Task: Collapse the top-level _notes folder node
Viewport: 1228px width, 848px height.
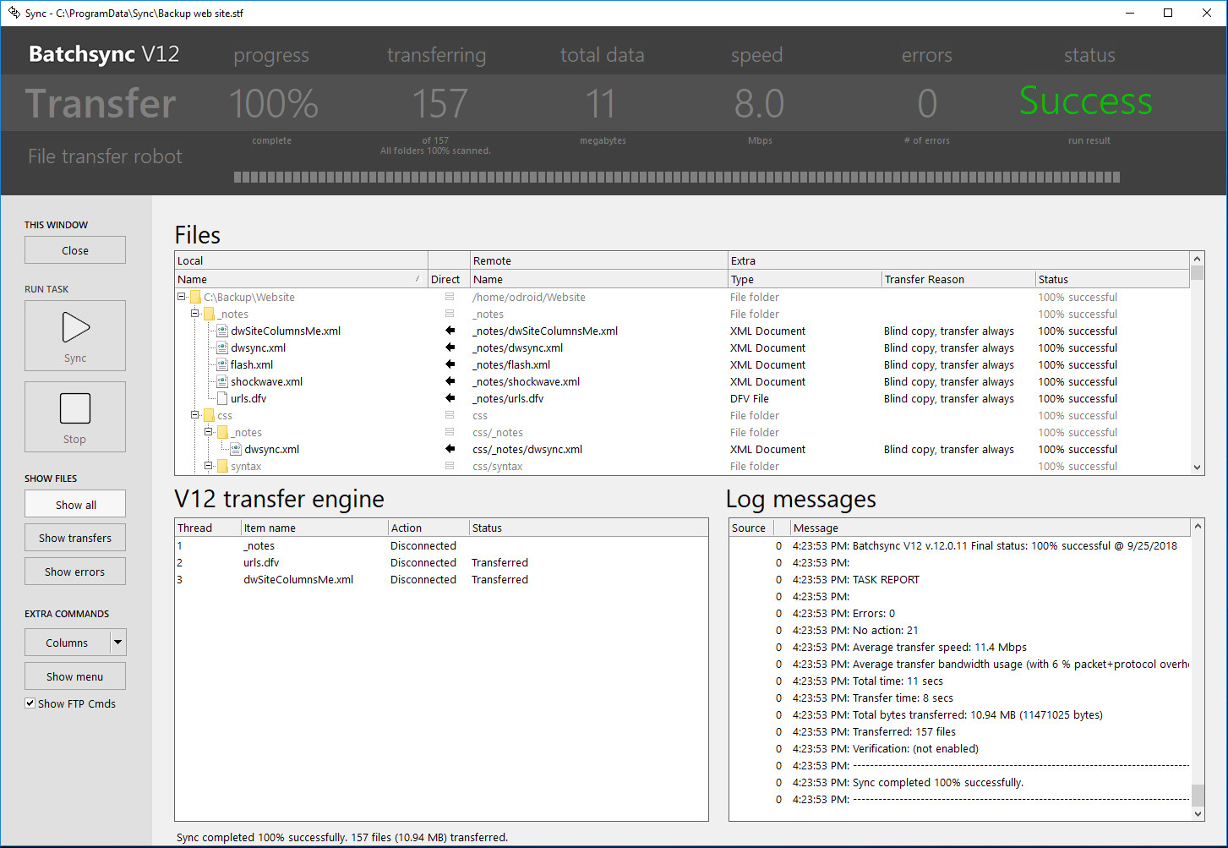Action: (194, 314)
